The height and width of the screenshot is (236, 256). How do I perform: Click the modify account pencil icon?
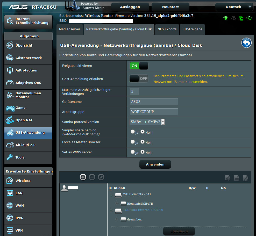click(x=101, y=177)
